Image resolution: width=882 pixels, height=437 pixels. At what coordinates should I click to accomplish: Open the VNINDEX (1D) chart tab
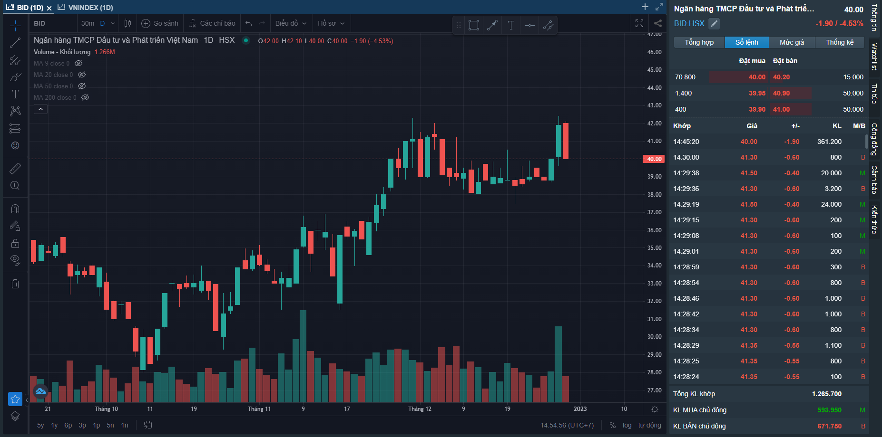pos(86,8)
